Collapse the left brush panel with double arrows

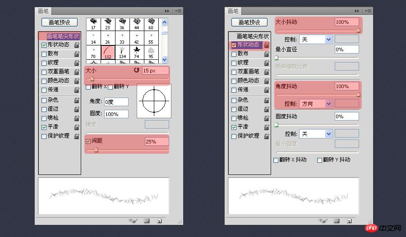pyautogui.click(x=167, y=11)
